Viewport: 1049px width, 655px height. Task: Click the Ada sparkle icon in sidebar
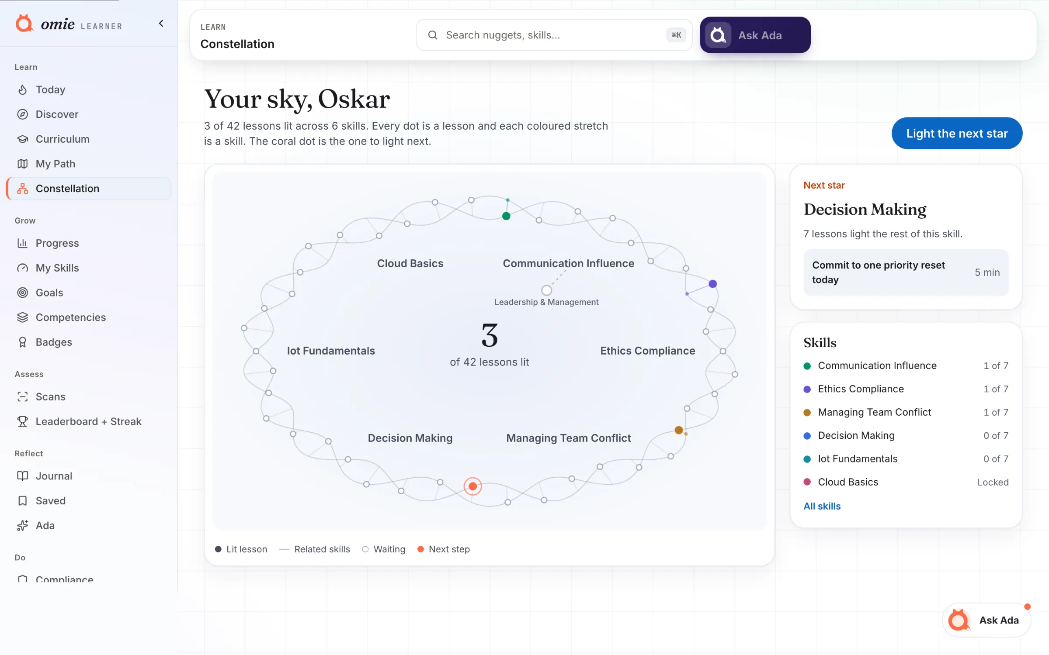[23, 526]
